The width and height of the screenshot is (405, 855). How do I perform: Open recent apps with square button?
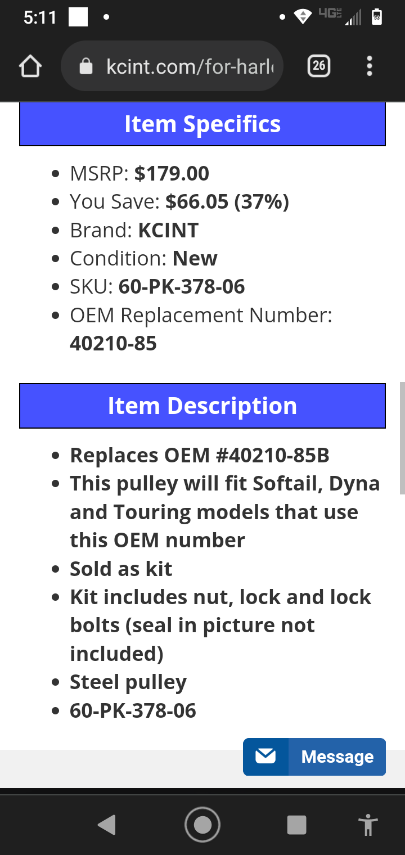click(296, 825)
